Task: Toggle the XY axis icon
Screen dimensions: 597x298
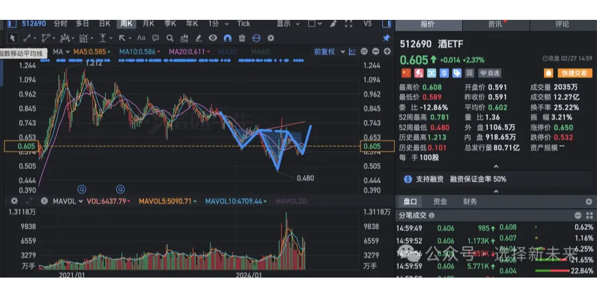Action: pos(353,52)
